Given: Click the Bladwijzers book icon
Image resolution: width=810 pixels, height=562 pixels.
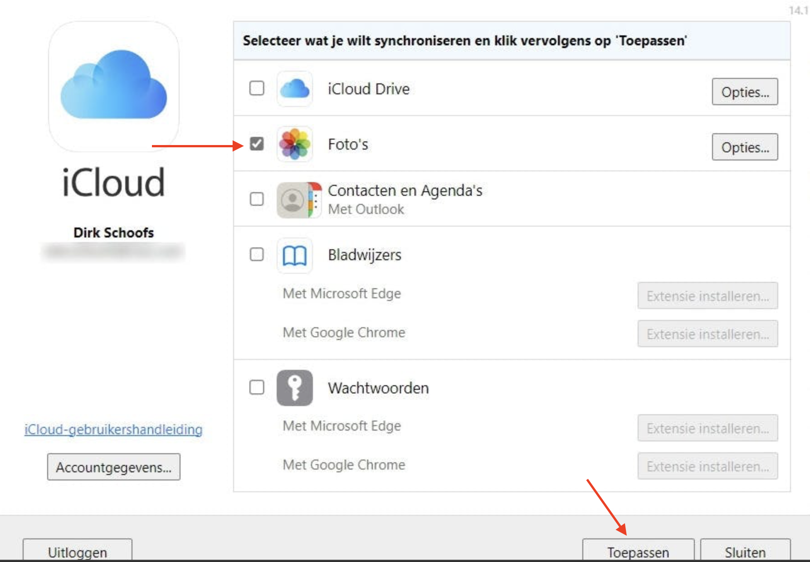Looking at the screenshot, I should (294, 255).
